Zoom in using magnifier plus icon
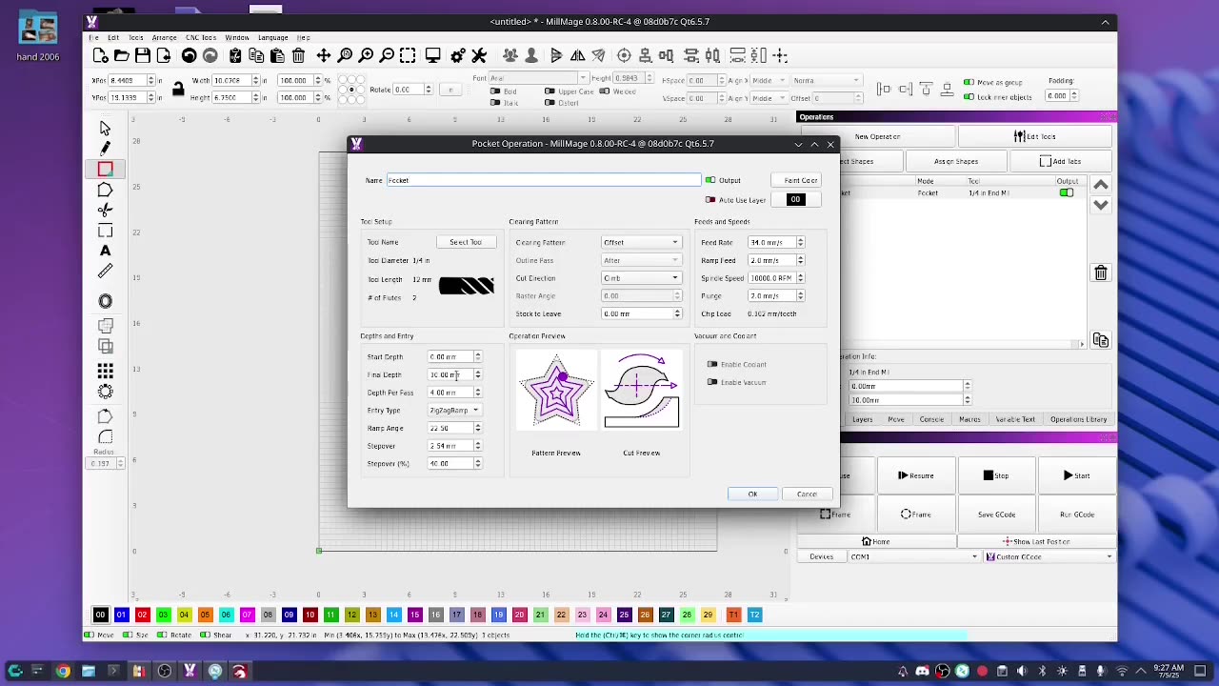The width and height of the screenshot is (1219, 686). pos(366,56)
